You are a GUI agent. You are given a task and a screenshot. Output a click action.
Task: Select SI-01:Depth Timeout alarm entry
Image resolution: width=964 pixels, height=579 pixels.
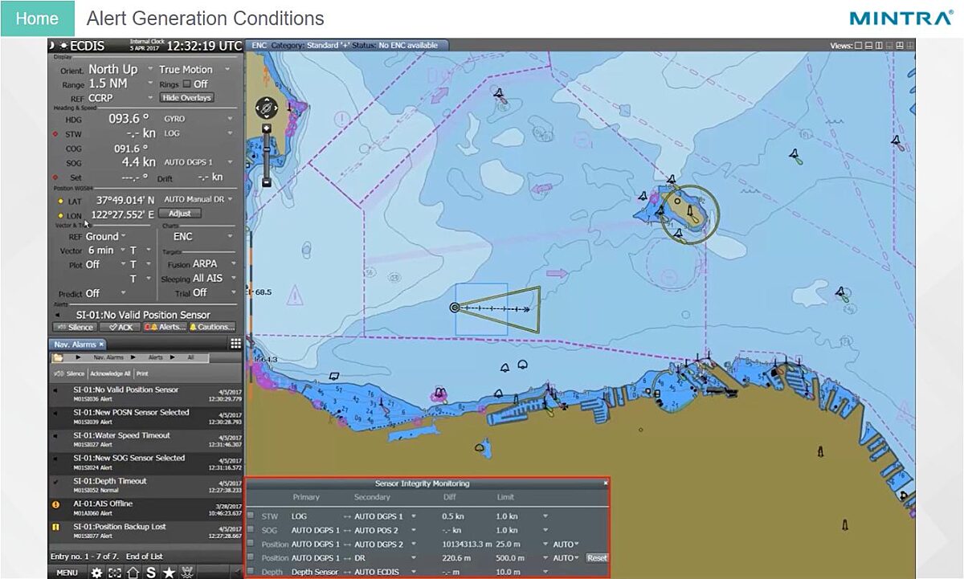(145, 485)
